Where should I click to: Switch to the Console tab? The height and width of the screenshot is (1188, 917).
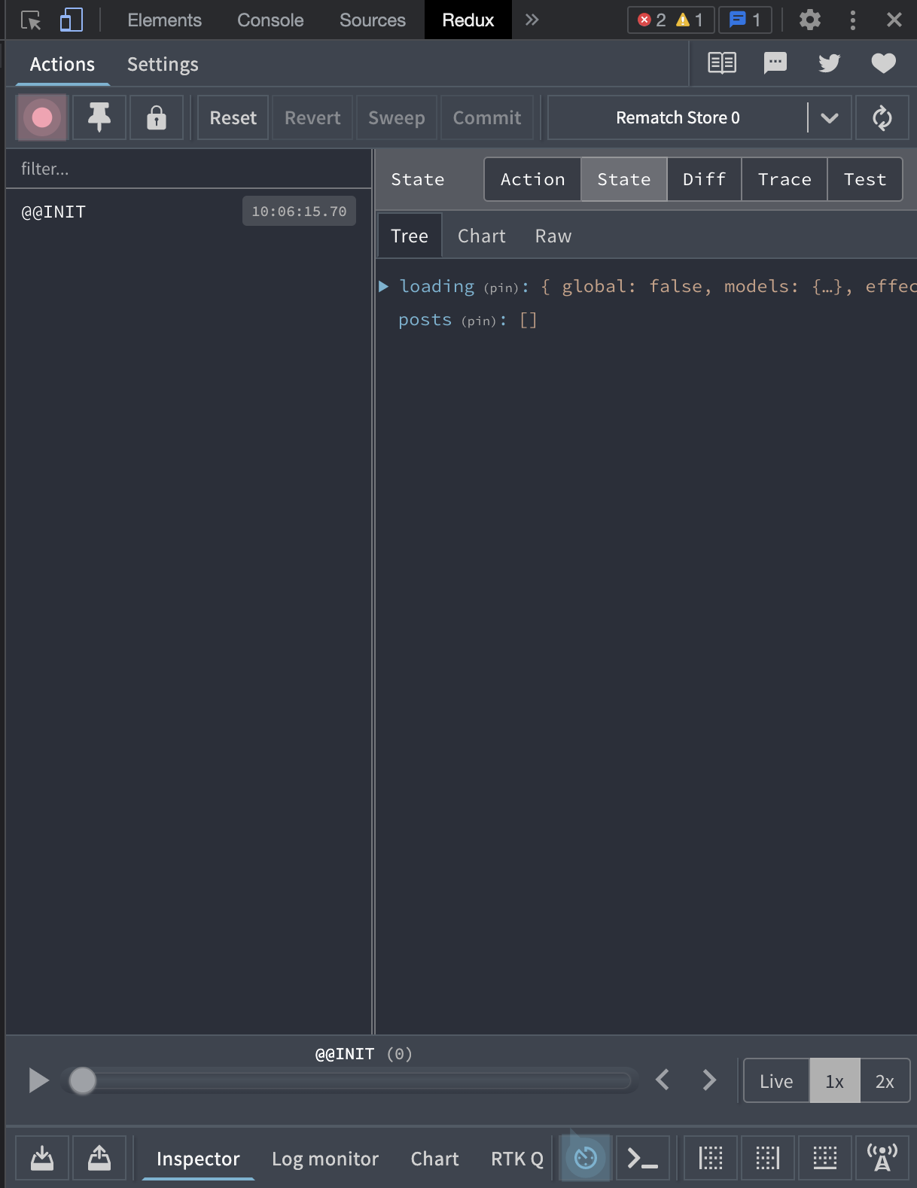coord(270,20)
